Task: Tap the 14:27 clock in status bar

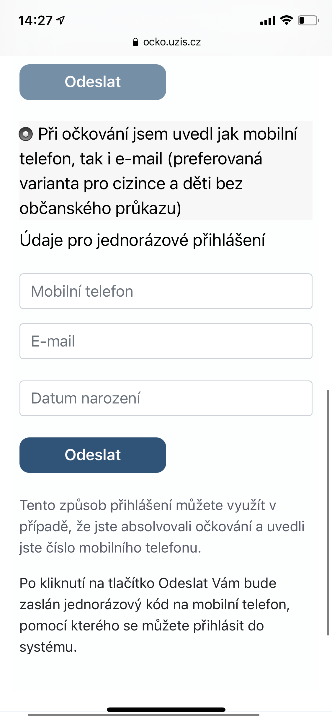Action: pos(35,21)
